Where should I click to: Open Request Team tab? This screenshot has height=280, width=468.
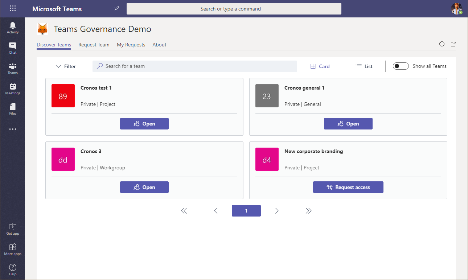coord(94,45)
